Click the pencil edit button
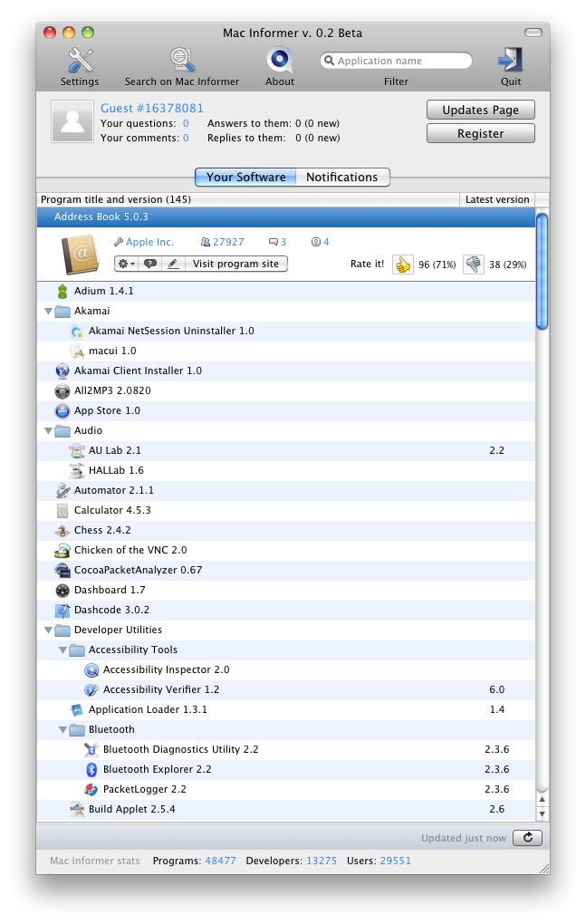586x924 pixels. (x=173, y=264)
